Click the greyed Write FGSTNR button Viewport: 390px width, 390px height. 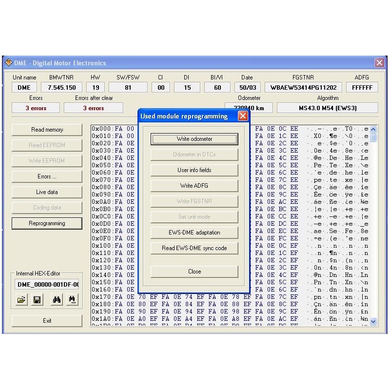[194, 201]
